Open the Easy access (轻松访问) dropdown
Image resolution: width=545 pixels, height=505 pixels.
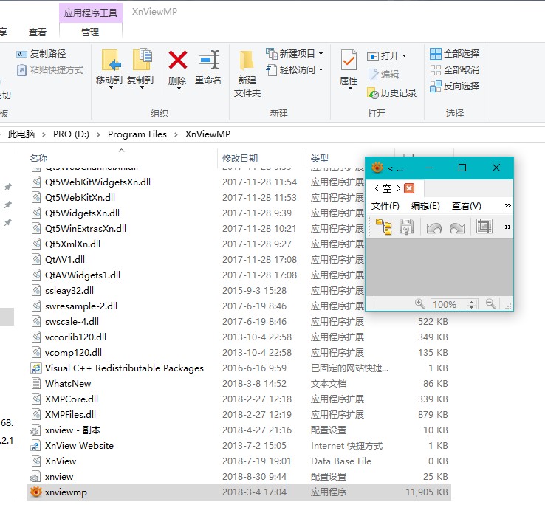point(295,70)
